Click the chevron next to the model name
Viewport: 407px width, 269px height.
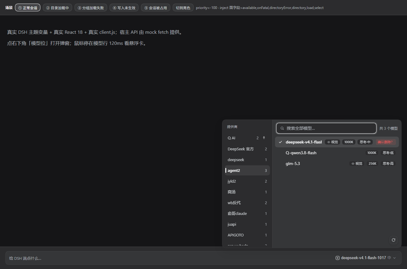click(x=394, y=258)
